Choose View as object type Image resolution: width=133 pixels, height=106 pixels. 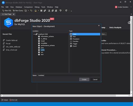pyautogui.click(x=74, y=37)
